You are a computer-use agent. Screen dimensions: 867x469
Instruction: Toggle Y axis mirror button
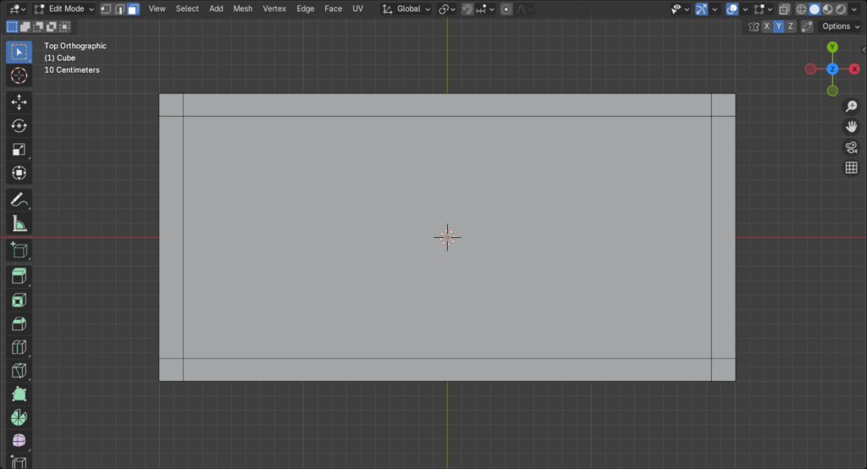pyautogui.click(x=779, y=26)
